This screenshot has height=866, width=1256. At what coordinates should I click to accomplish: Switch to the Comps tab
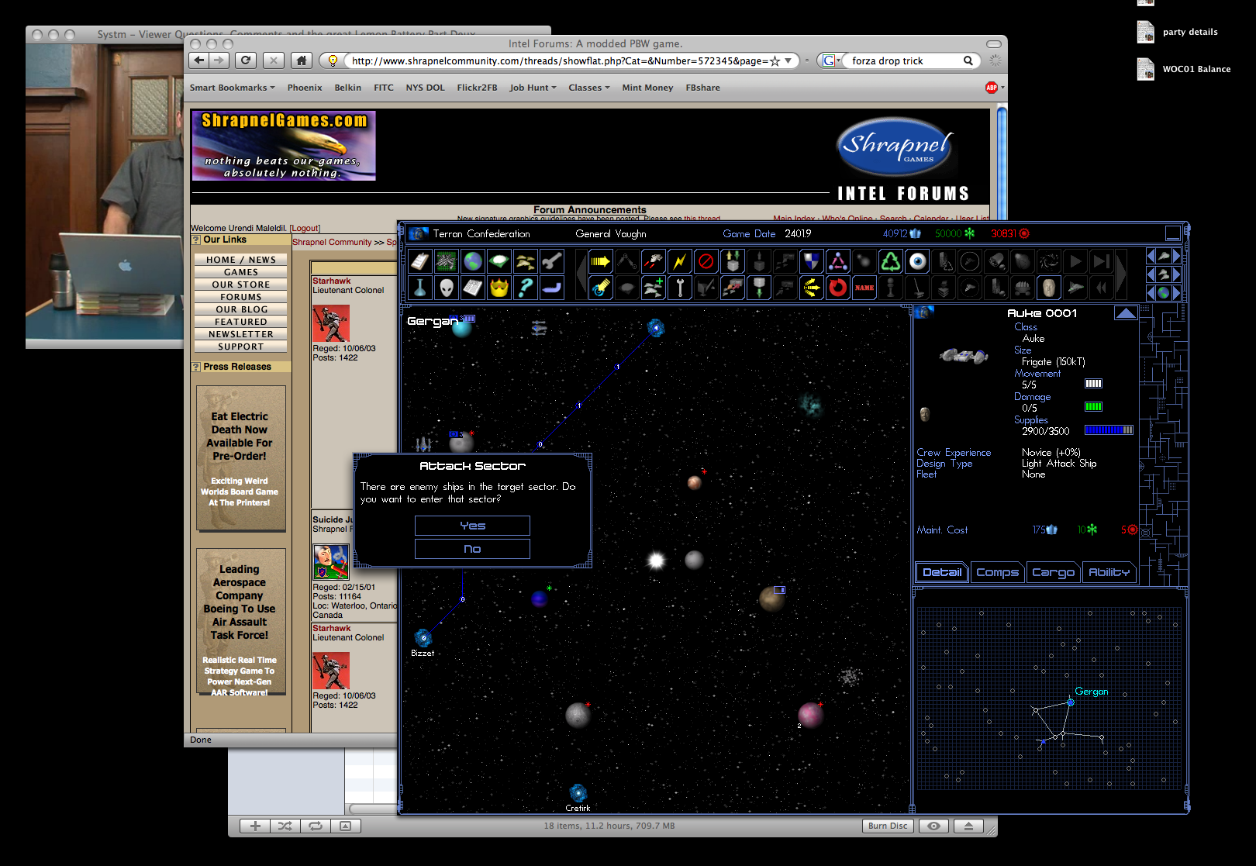[996, 572]
